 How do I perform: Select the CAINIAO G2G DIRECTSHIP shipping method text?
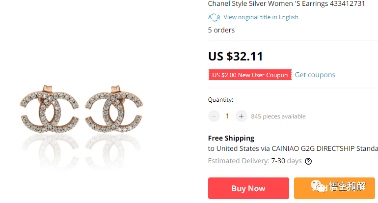tap(314, 148)
